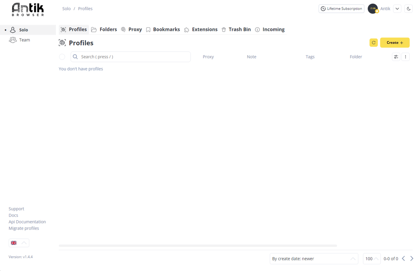
Task: Toggle dark mode with the moon icon
Action: [408, 9]
